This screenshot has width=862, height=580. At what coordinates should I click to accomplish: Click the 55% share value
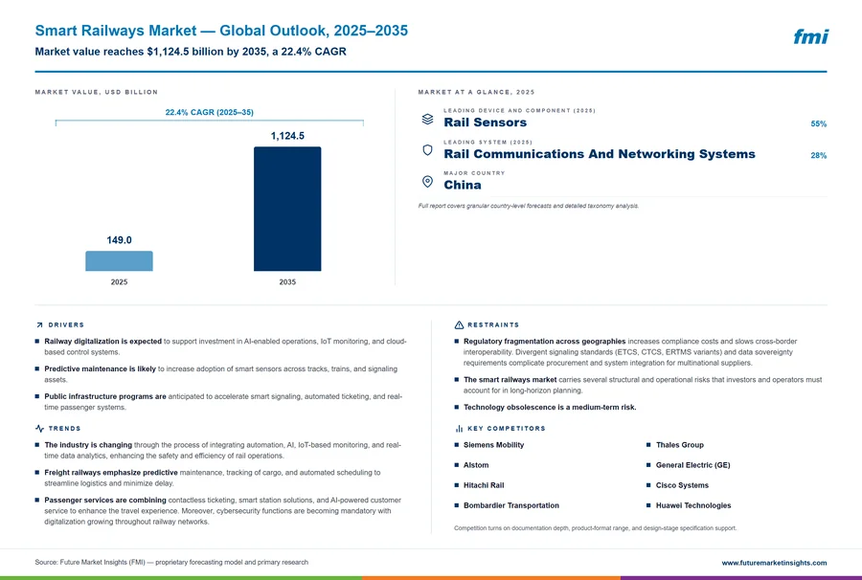(819, 124)
